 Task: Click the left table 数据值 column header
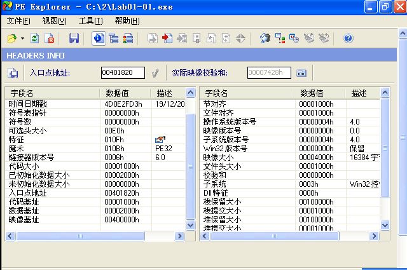[x=125, y=93]
